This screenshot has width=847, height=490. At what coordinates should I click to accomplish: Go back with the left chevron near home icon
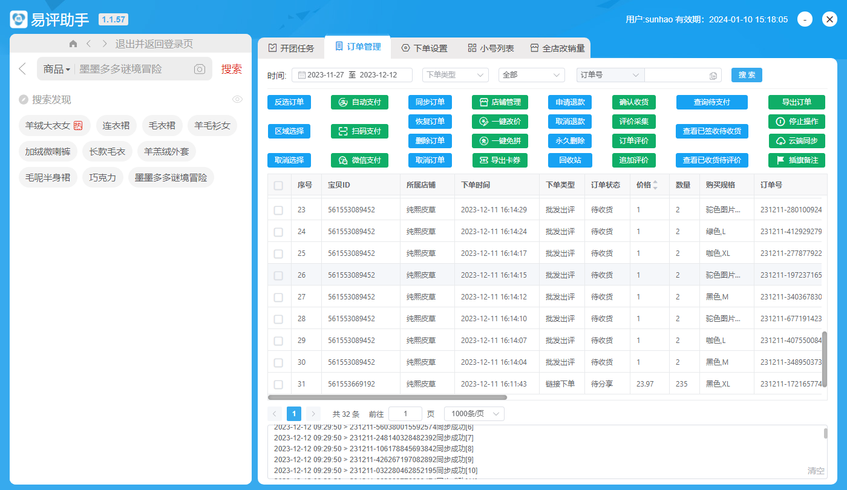88,44
